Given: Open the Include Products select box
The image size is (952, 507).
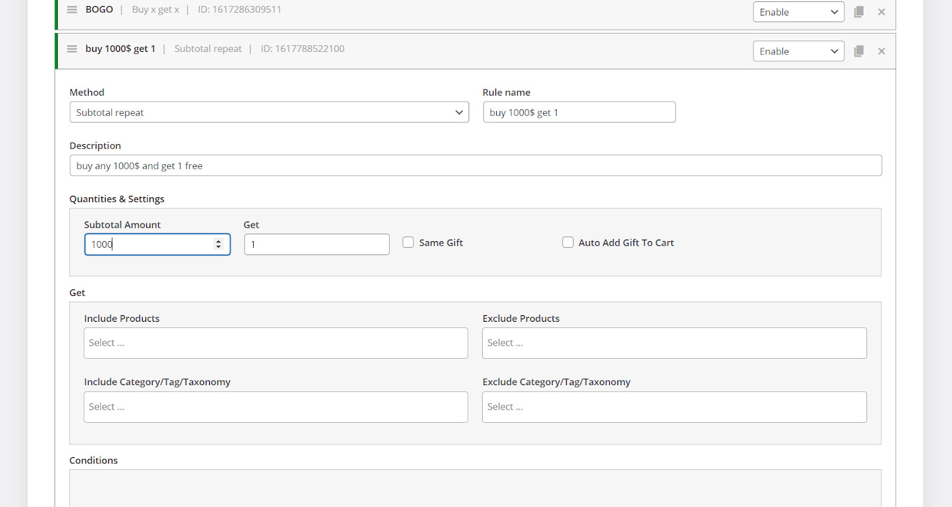Looking at the screenshot, I should 275,343.
